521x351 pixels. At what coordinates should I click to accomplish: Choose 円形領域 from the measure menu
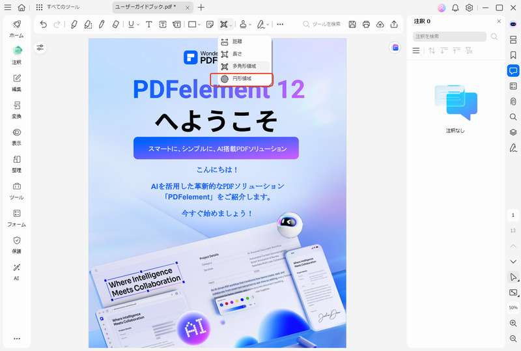click(x=245, y=78)
